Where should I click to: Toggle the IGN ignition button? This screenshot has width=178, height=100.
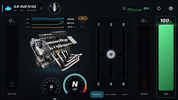pos(83,18)
